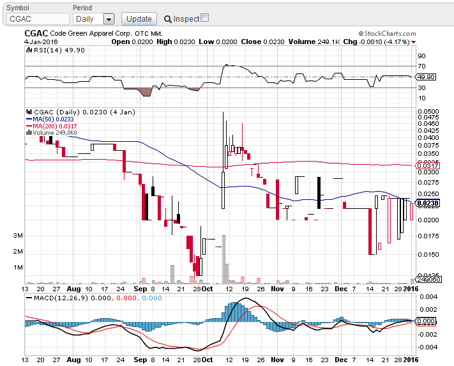Click the red 0.000 signal value in MACD legend
This screenshot has width=454, height=366.
[126, 298]
